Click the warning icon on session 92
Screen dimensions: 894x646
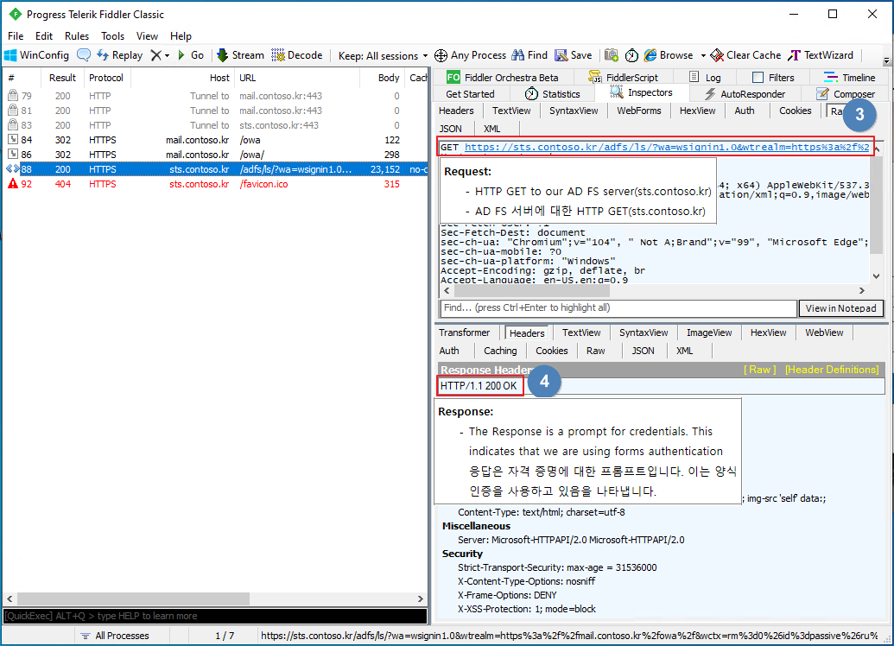13,184
